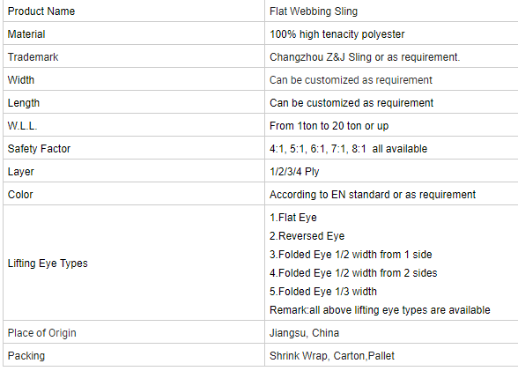Click the Jiangsu, China origin value

click(304, 333)
